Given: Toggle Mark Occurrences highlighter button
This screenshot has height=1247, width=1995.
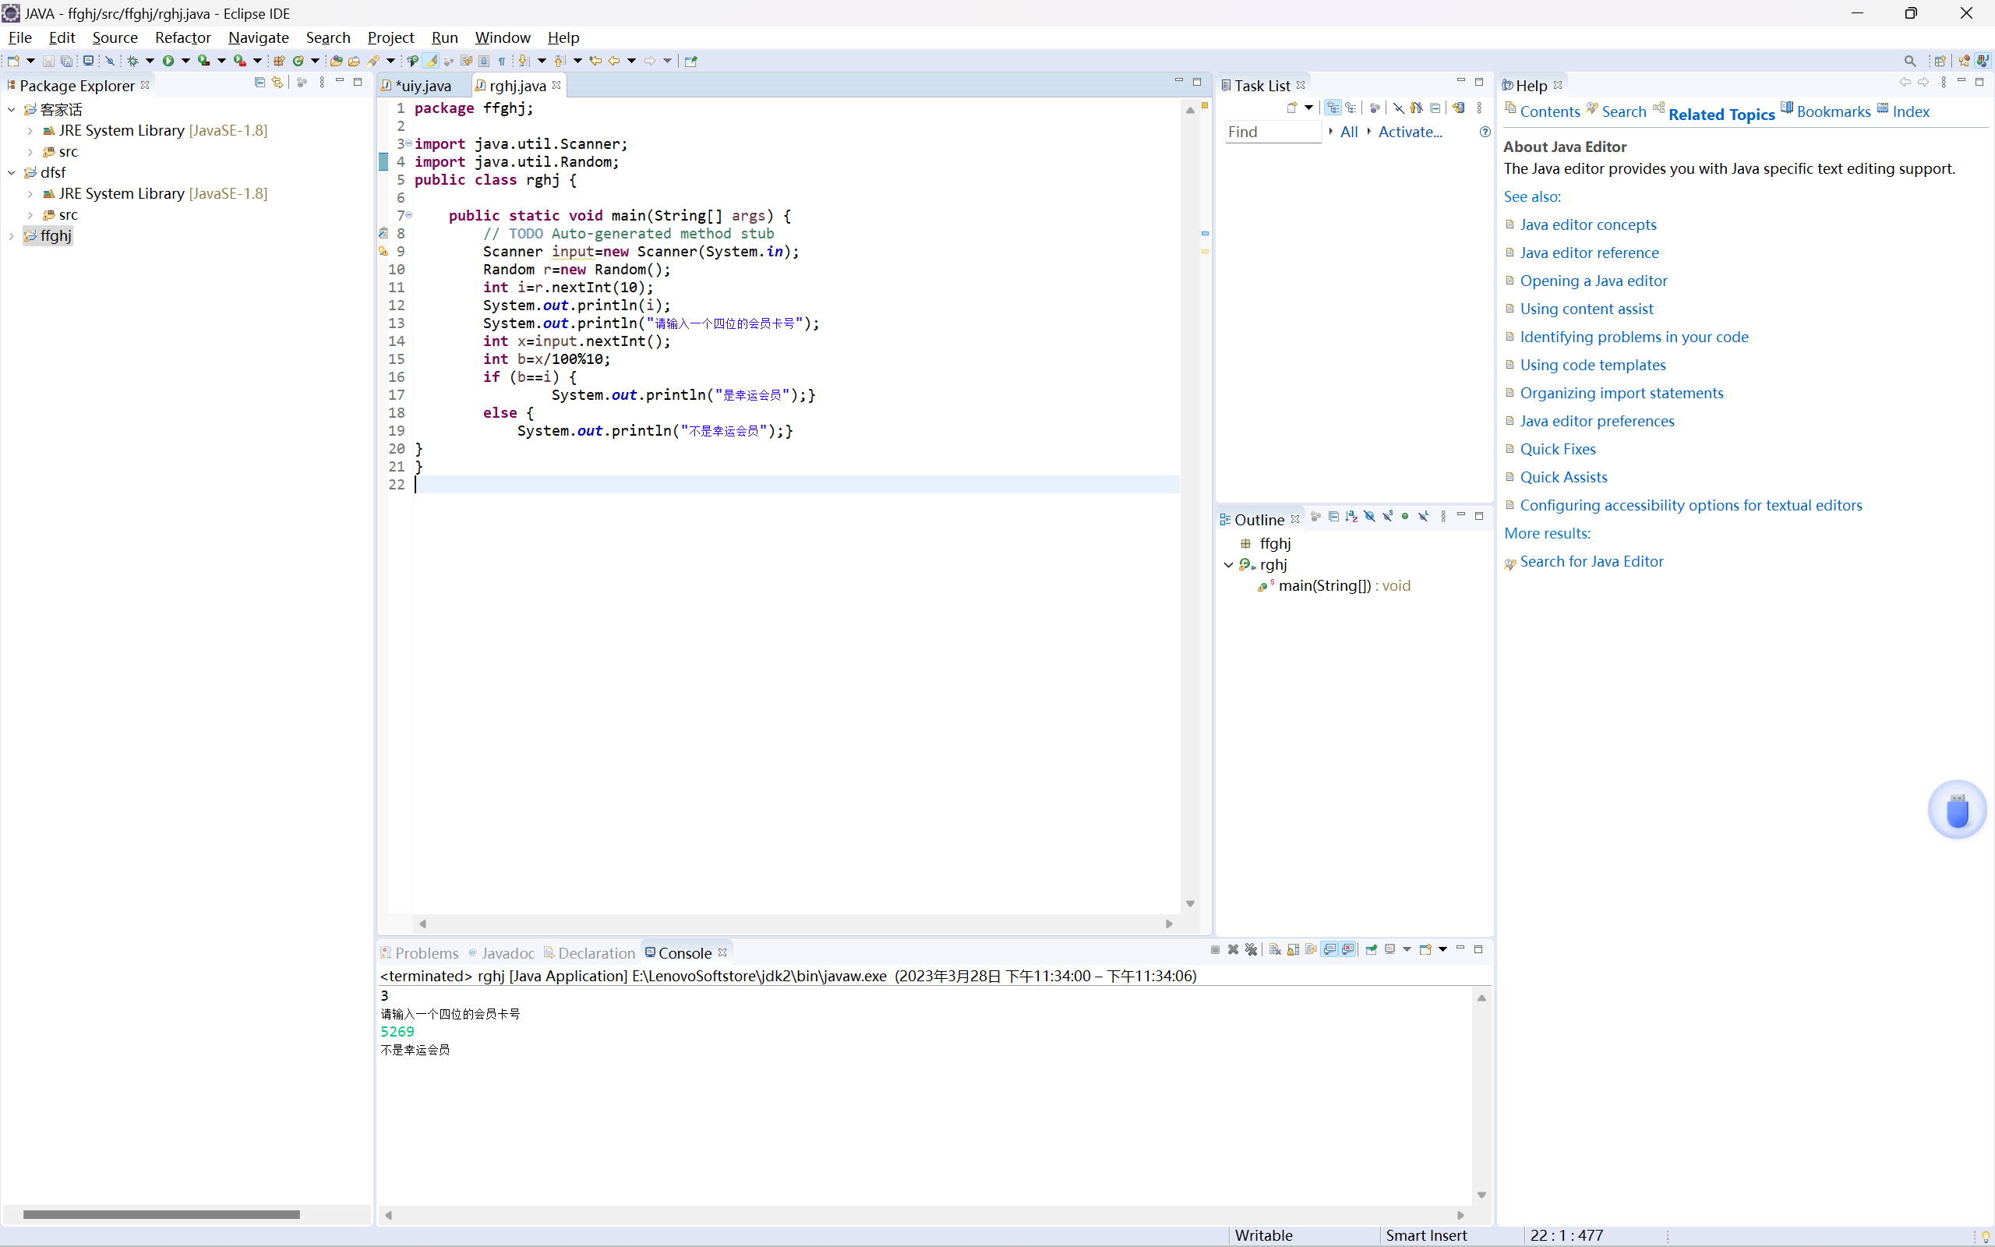Looking at the screenshot, I should pyautogui.click(x=431, y=60).
